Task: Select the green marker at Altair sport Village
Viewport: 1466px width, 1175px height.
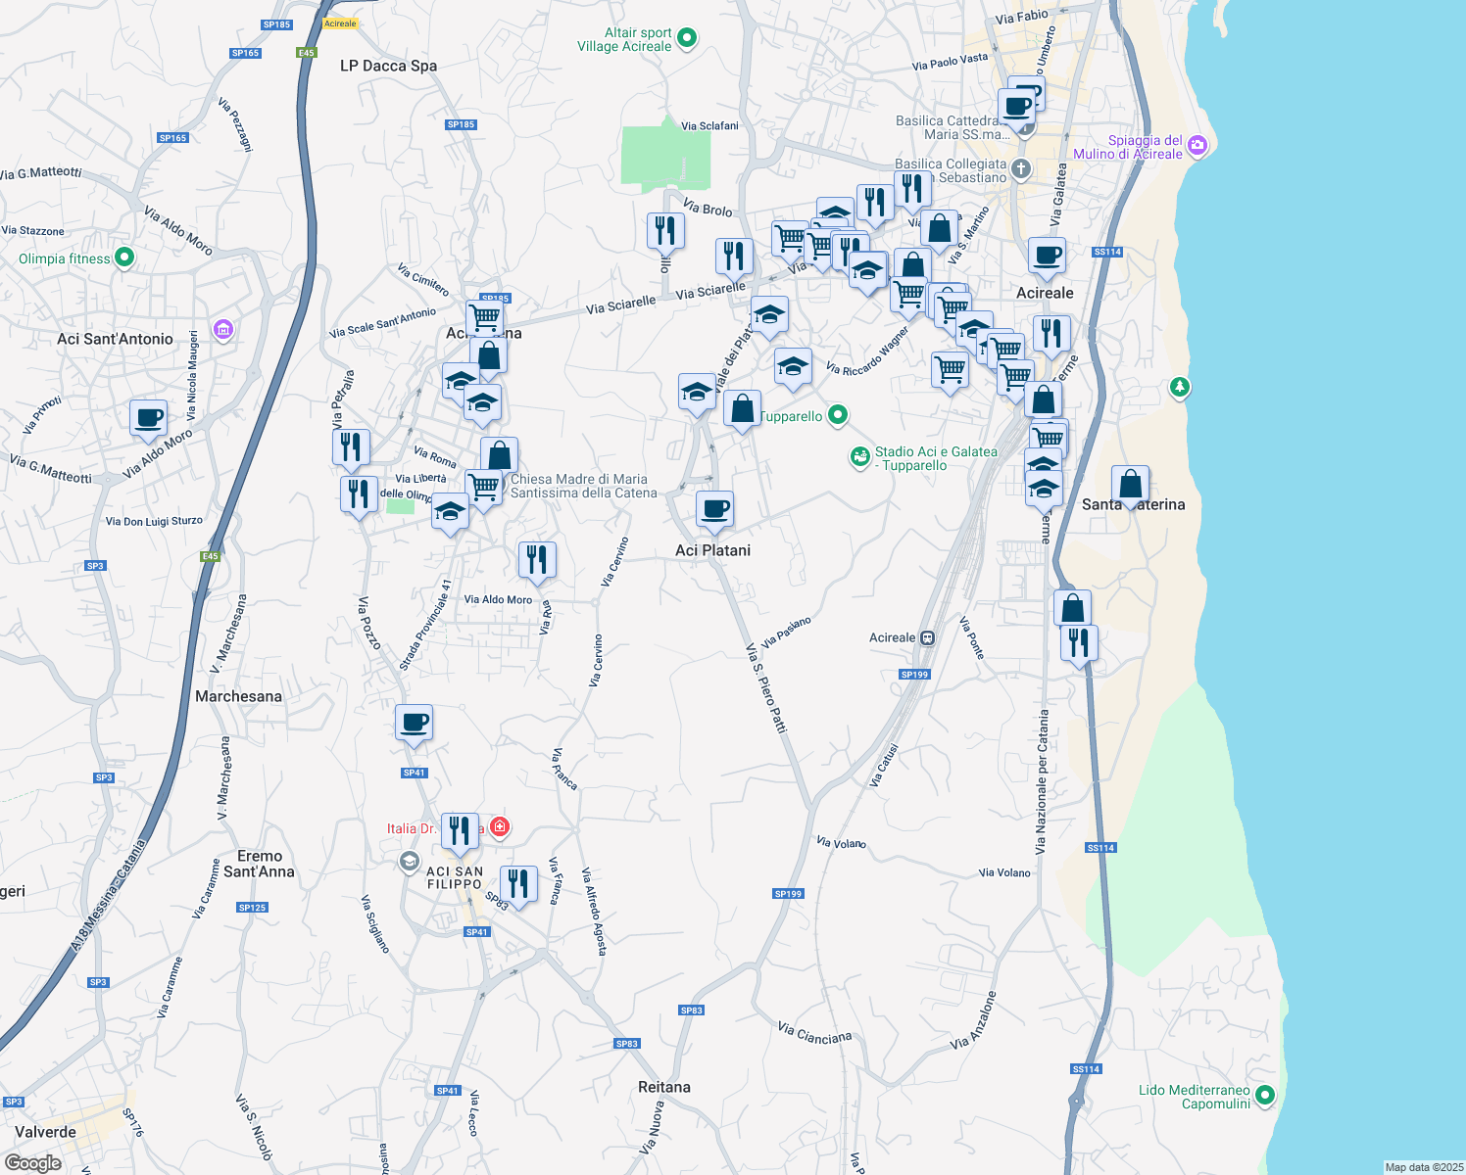Action: coord(687,36)
